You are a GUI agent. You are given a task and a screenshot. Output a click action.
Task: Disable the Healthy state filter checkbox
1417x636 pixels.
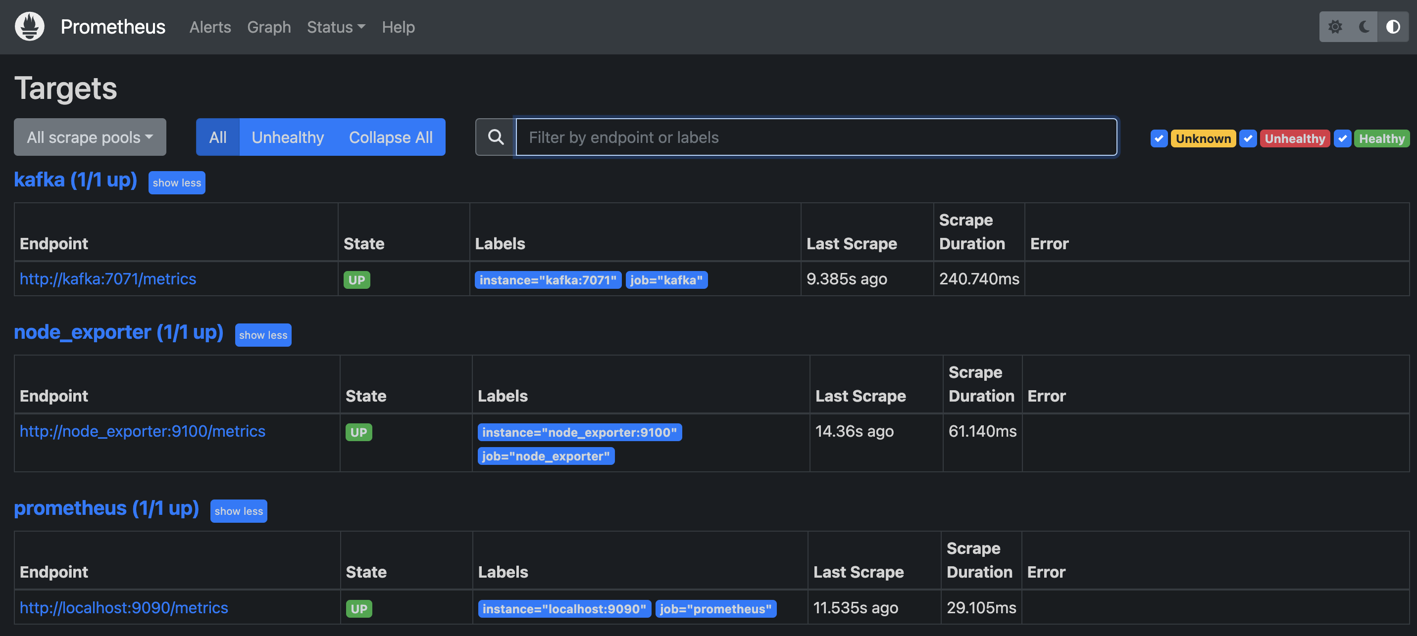pyautogui.click(x=1342, y=138)
